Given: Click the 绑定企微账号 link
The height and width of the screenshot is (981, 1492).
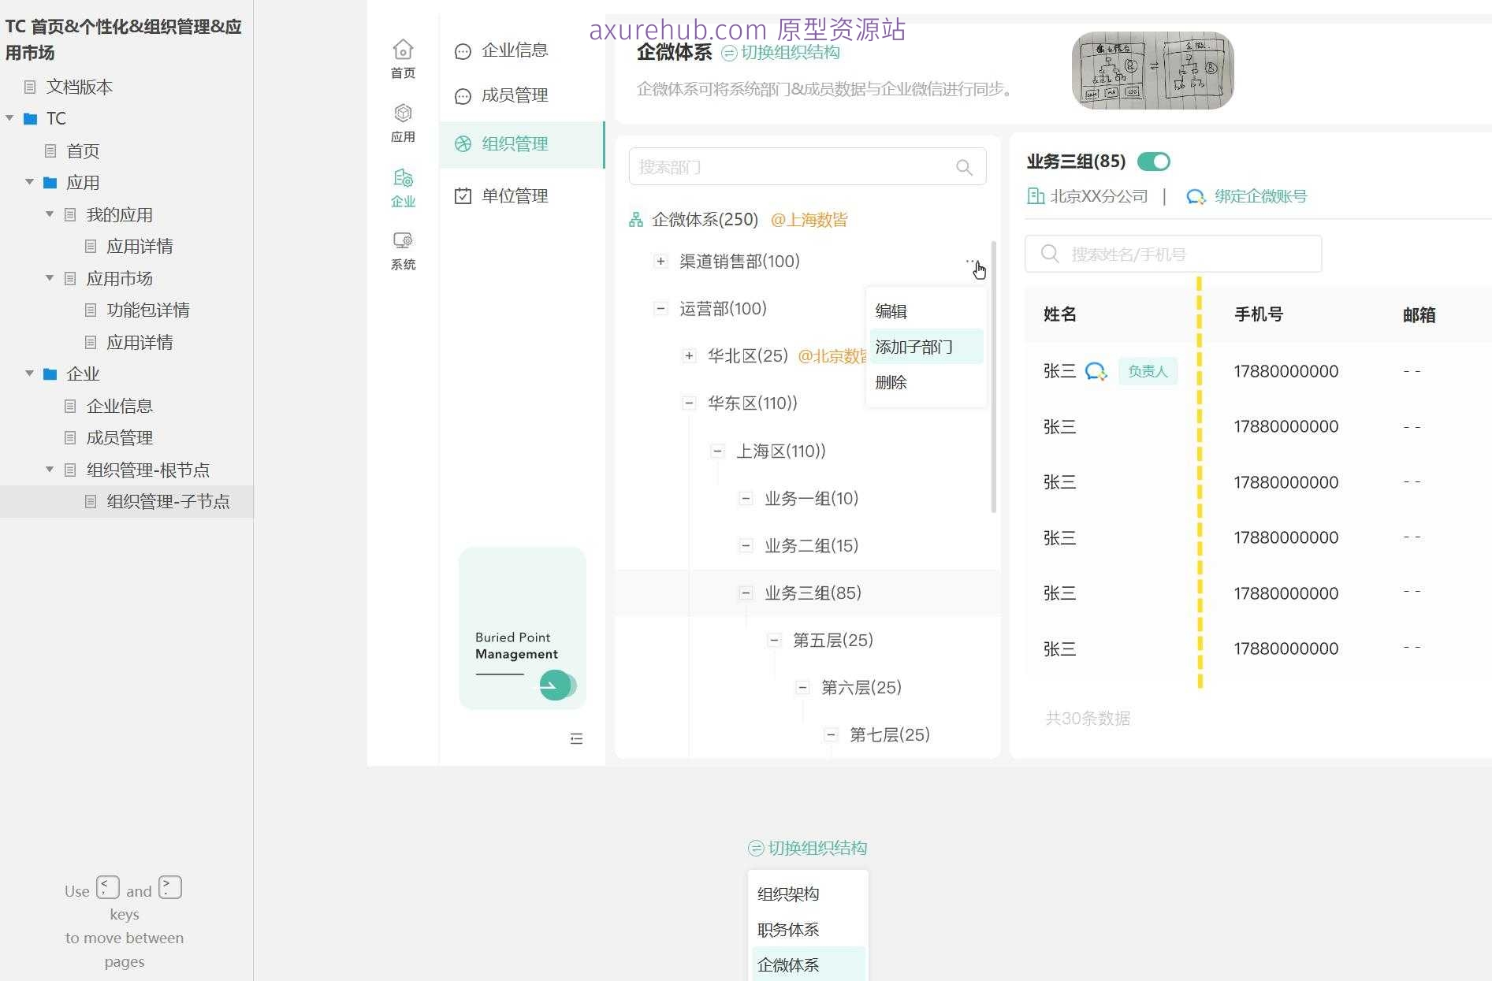Looking at the screenshot, I should tap(1258, 195).
